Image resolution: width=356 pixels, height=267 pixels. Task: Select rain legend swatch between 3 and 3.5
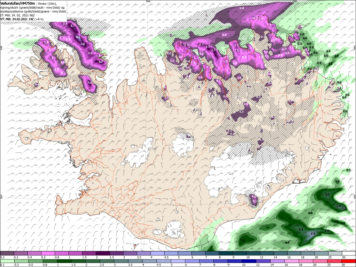pyautogui.click(x=121, y=261)
